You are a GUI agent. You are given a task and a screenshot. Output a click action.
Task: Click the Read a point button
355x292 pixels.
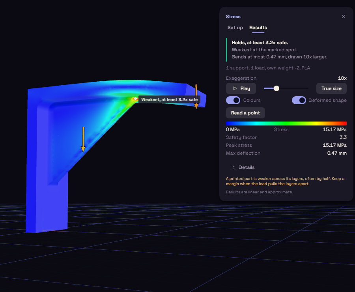pyautogui.click(x=245, y=113)
